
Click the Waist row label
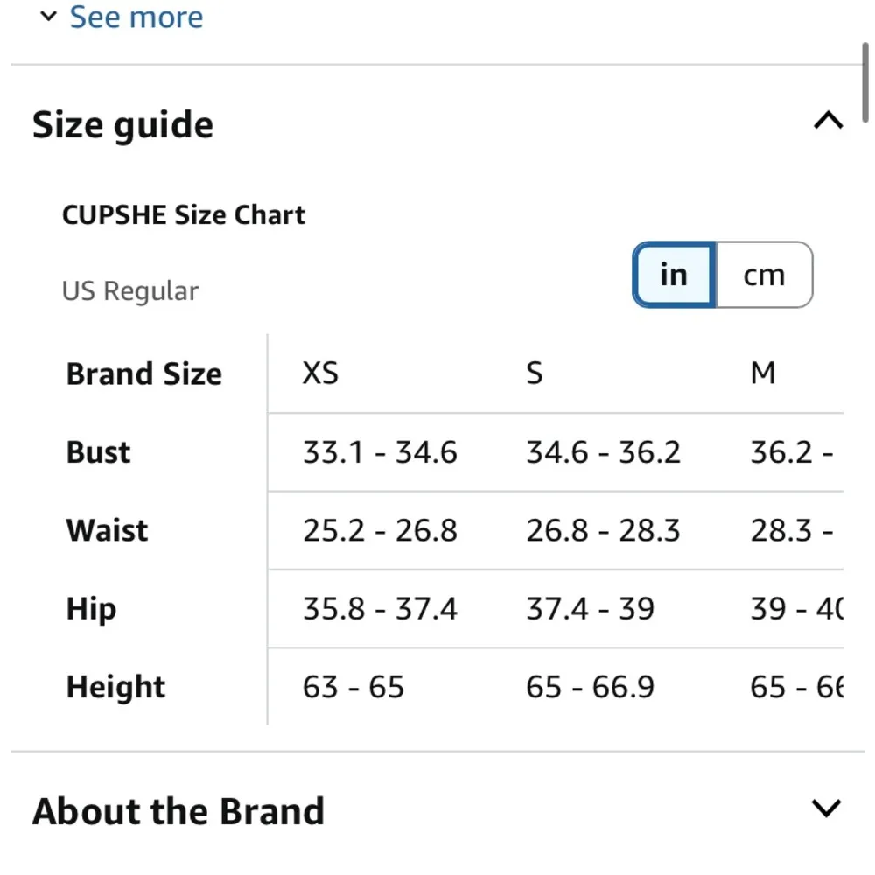tap(106, 530)
